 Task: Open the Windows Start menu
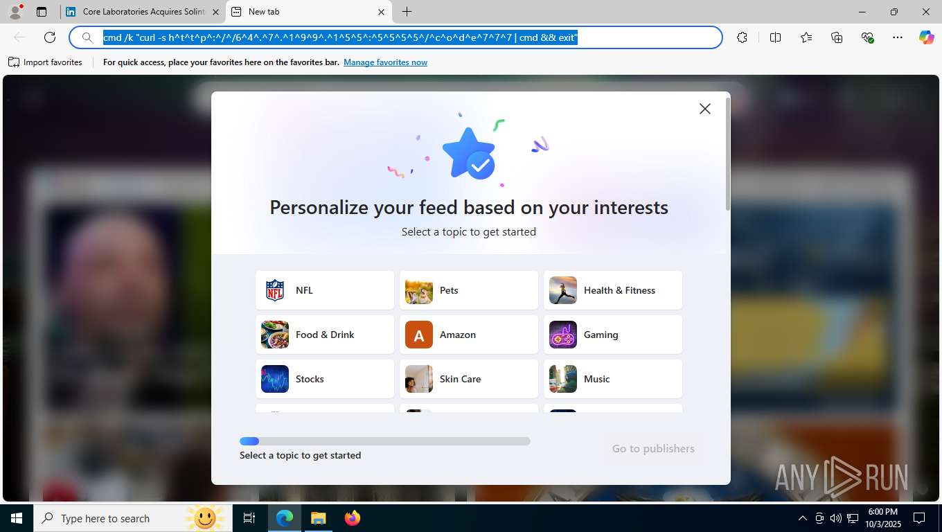[17, 518]
